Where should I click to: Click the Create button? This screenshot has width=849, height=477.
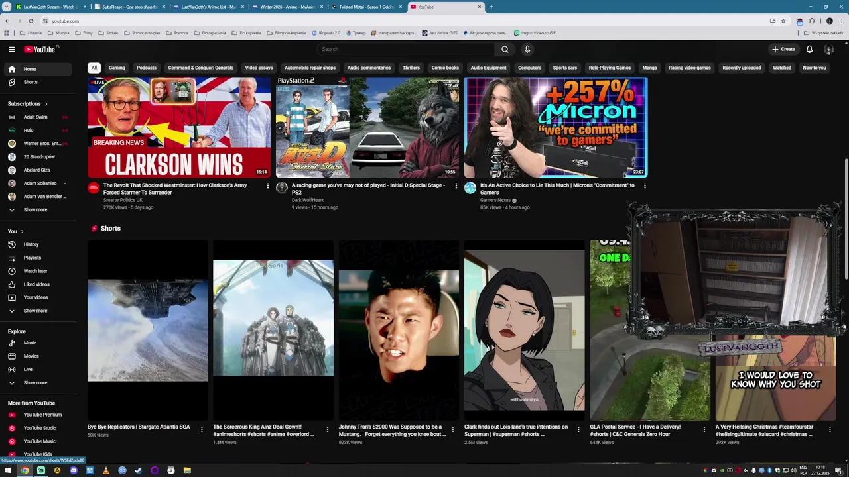coord(783,49)
